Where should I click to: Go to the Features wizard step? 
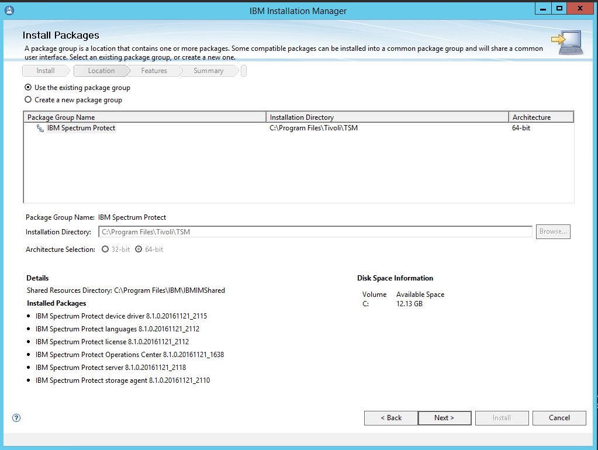tap(154, 71)
